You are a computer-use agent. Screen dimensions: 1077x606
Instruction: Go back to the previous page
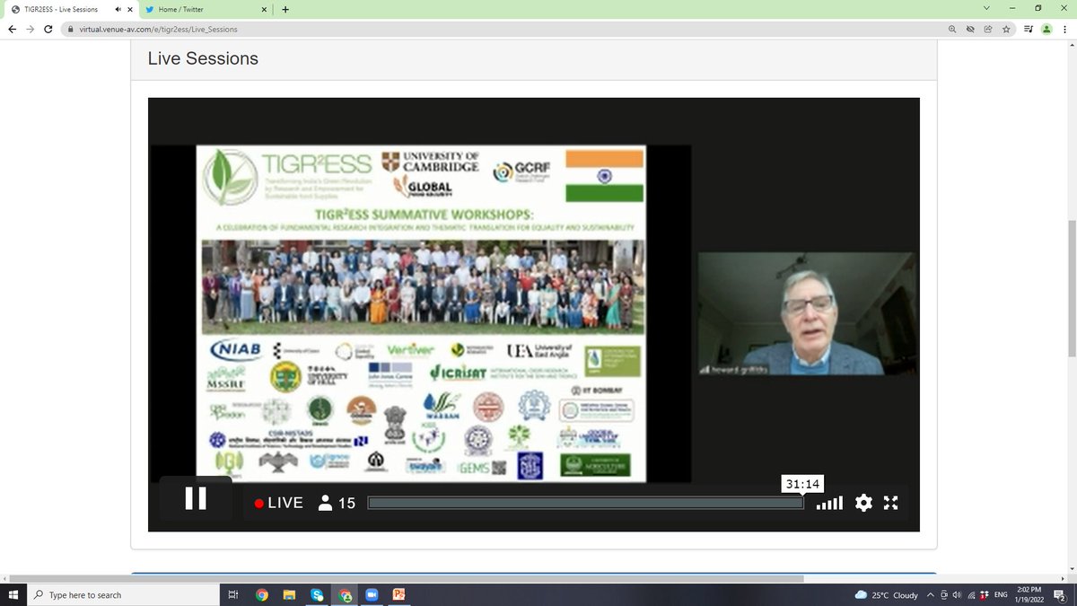tap(12, 29)
